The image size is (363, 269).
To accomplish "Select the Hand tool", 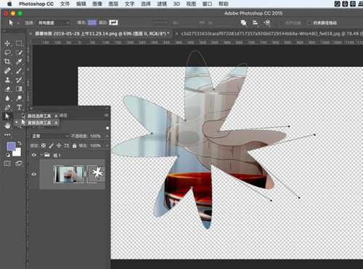I will 7,126.
